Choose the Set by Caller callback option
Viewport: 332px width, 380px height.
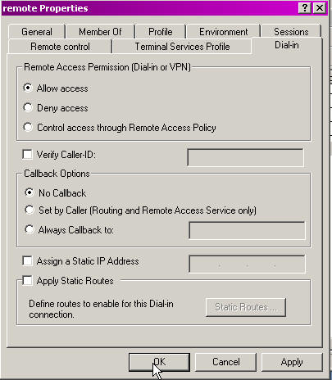coord(30,210)
